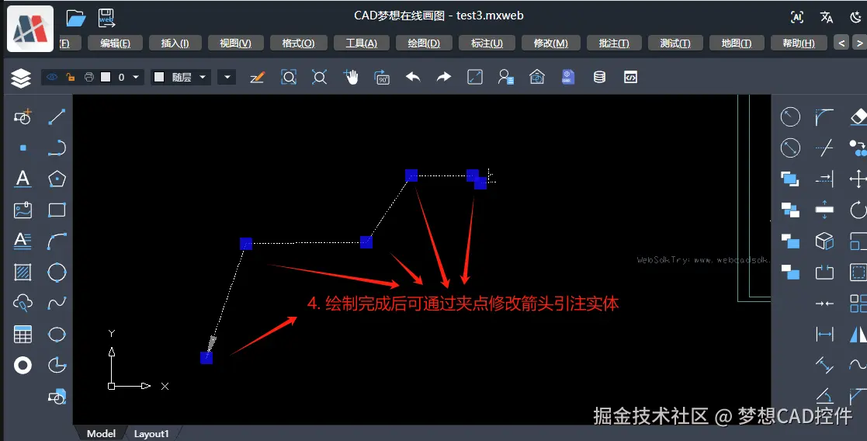
Task: Toggle the fullscreen expand icon
Action: tap(475, 77)
